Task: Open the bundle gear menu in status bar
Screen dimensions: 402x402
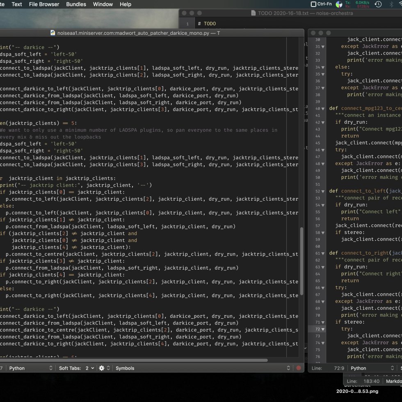Action: (102, 368)
